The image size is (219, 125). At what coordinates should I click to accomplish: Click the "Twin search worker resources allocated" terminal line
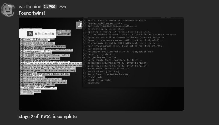(110, 26)
